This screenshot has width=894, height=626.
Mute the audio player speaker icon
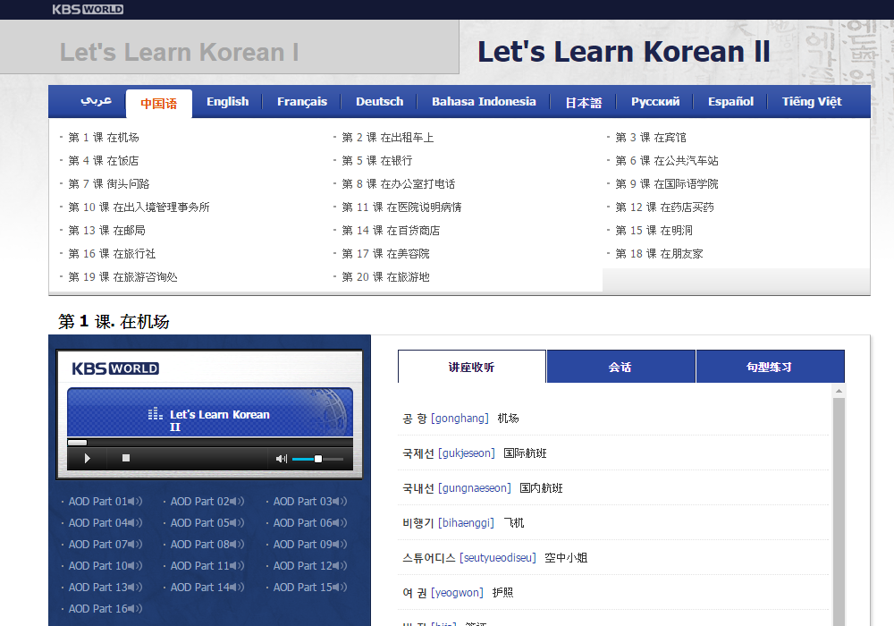[x=282, y=459]
